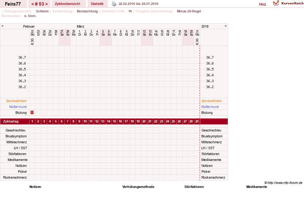This screenshot has width=304, height=205.
Task: Click the KurvenReich crown logo icon
Action: coord(276,3)
